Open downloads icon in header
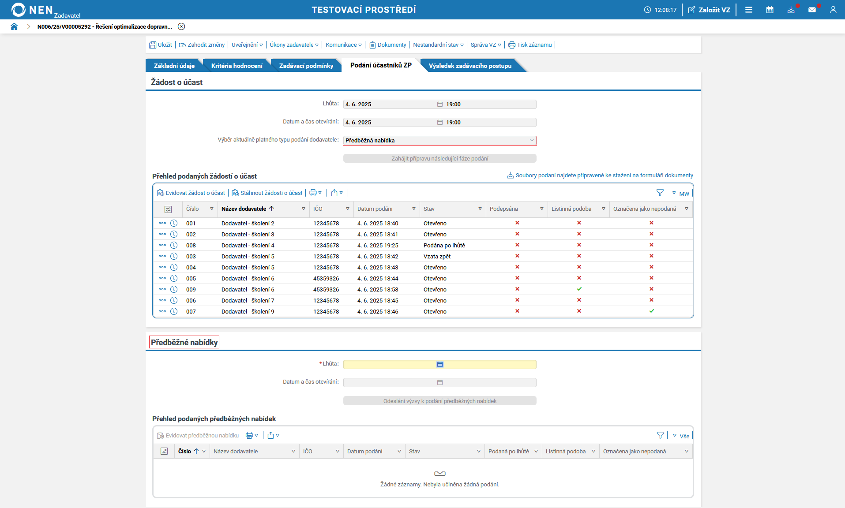This screenshot has width=845, height=508. click(791, 10)
